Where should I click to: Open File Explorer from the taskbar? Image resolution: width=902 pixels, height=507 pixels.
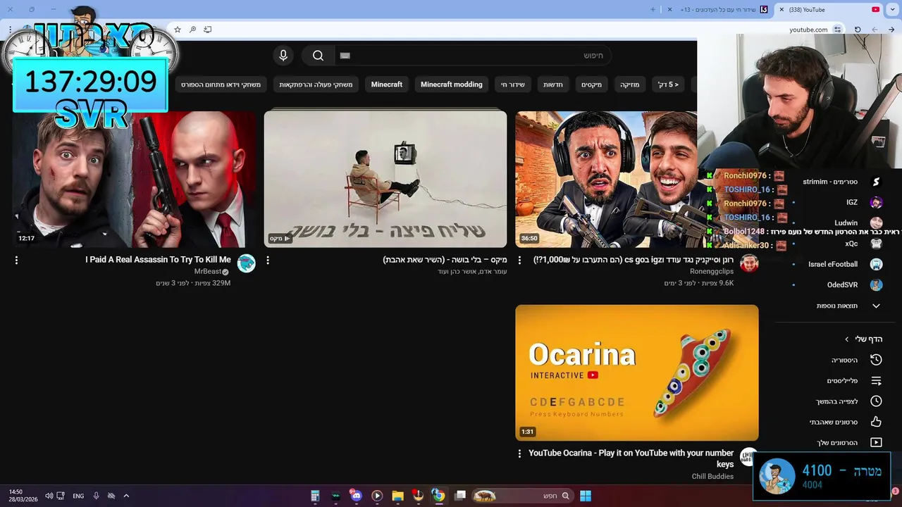(397, 496)
